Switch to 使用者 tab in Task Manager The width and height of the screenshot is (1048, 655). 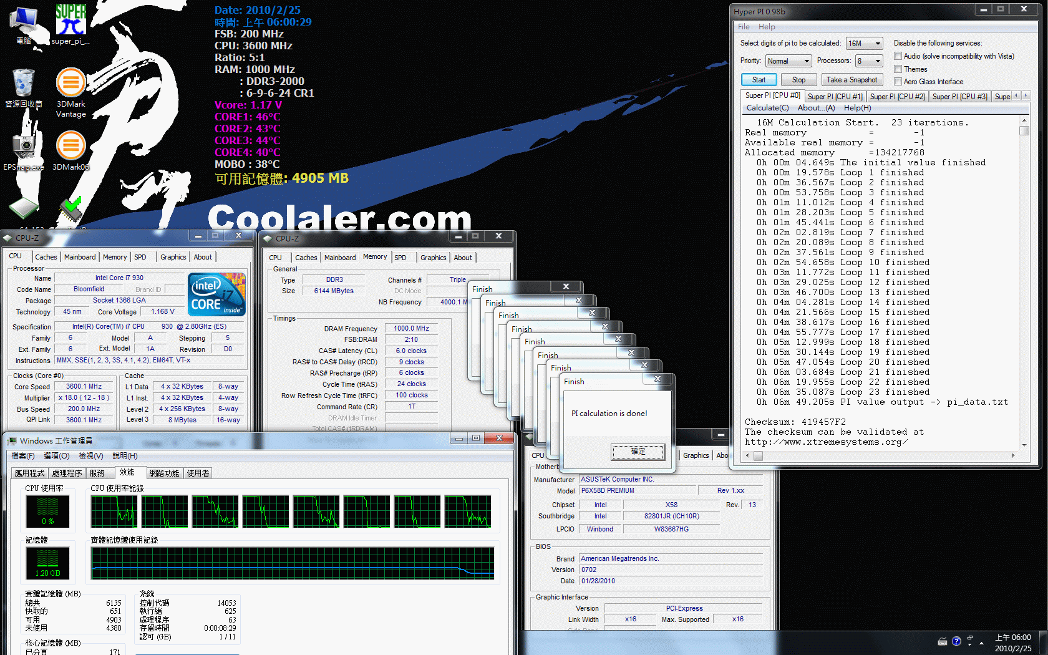click(198, 473)
